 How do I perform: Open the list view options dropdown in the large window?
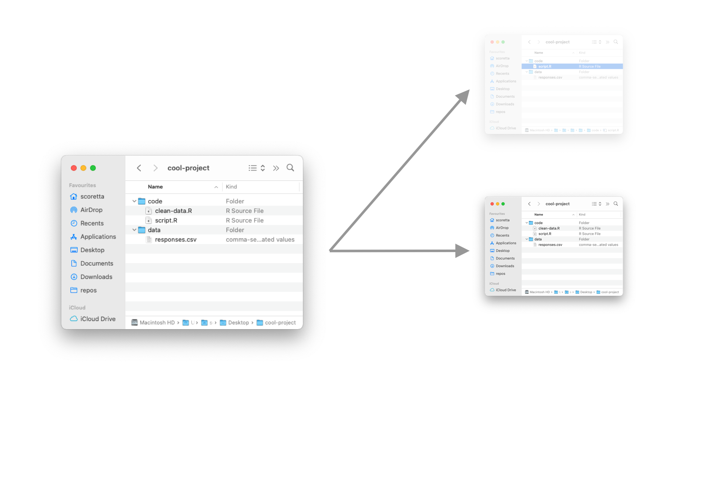(256, 168)
